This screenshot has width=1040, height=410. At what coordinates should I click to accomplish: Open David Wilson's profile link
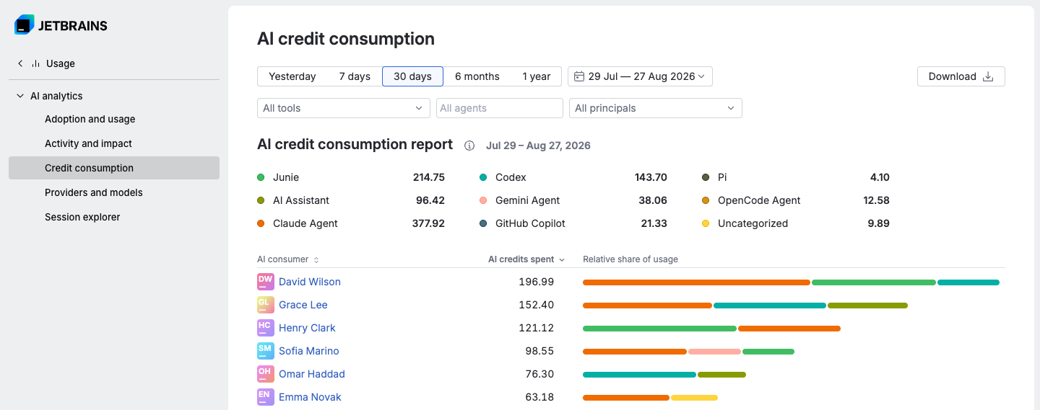pos(310,282)
